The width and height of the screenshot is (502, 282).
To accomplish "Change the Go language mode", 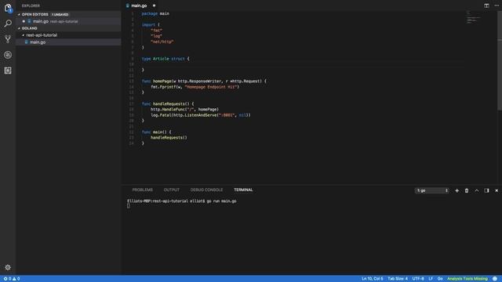I will coord(440,279).
